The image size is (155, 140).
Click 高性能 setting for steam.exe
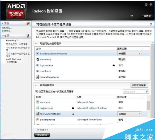pyautogui.click(x=122, y=60)
